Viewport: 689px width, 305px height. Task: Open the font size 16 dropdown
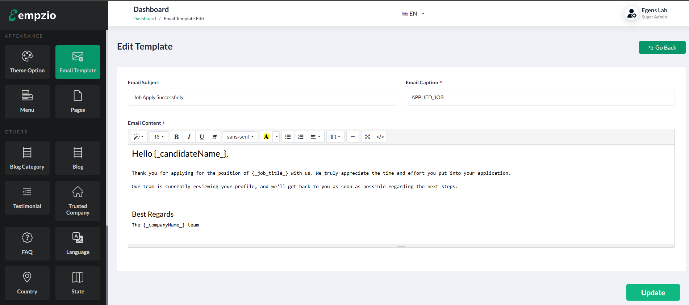(x=159, y=137)
